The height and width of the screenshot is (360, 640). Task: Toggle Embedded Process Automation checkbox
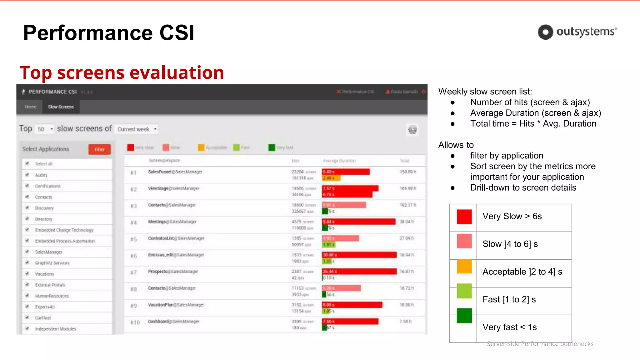(27, 241)
